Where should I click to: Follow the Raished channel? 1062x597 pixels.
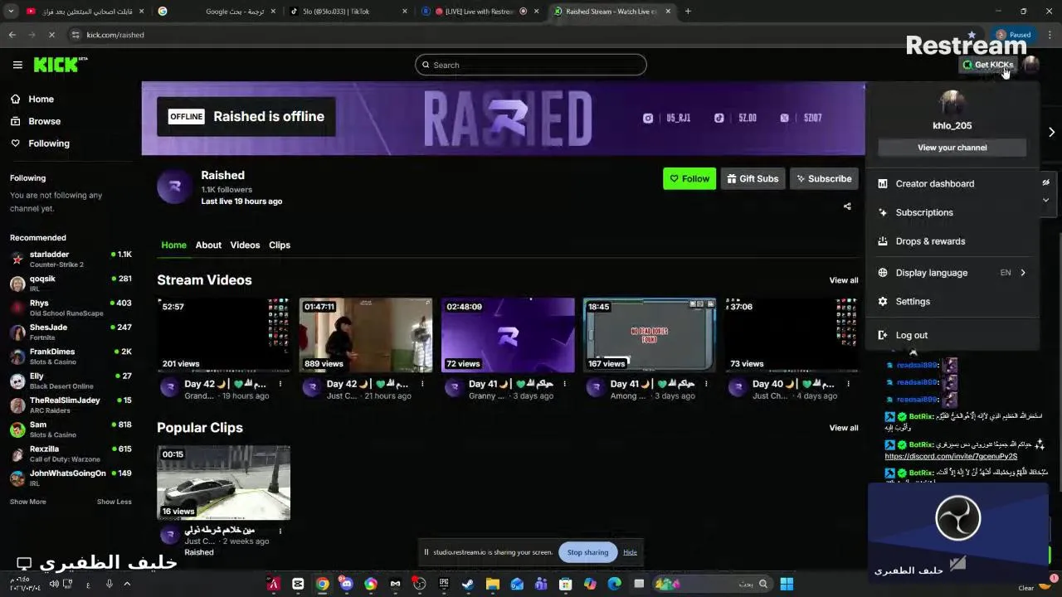(x=689, y=178)
